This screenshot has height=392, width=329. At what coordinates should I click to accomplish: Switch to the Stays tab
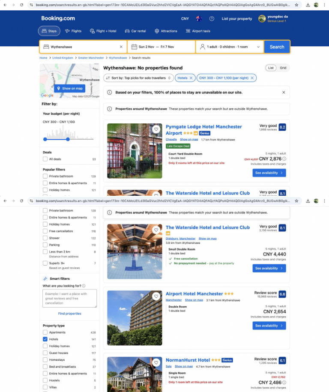pos(49,31)
